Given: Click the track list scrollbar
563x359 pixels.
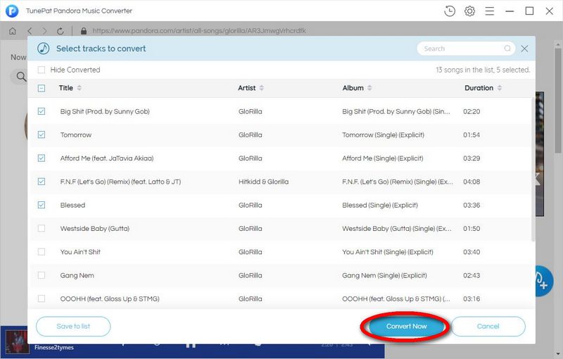Looking at the screenshot, I should 533,169.
